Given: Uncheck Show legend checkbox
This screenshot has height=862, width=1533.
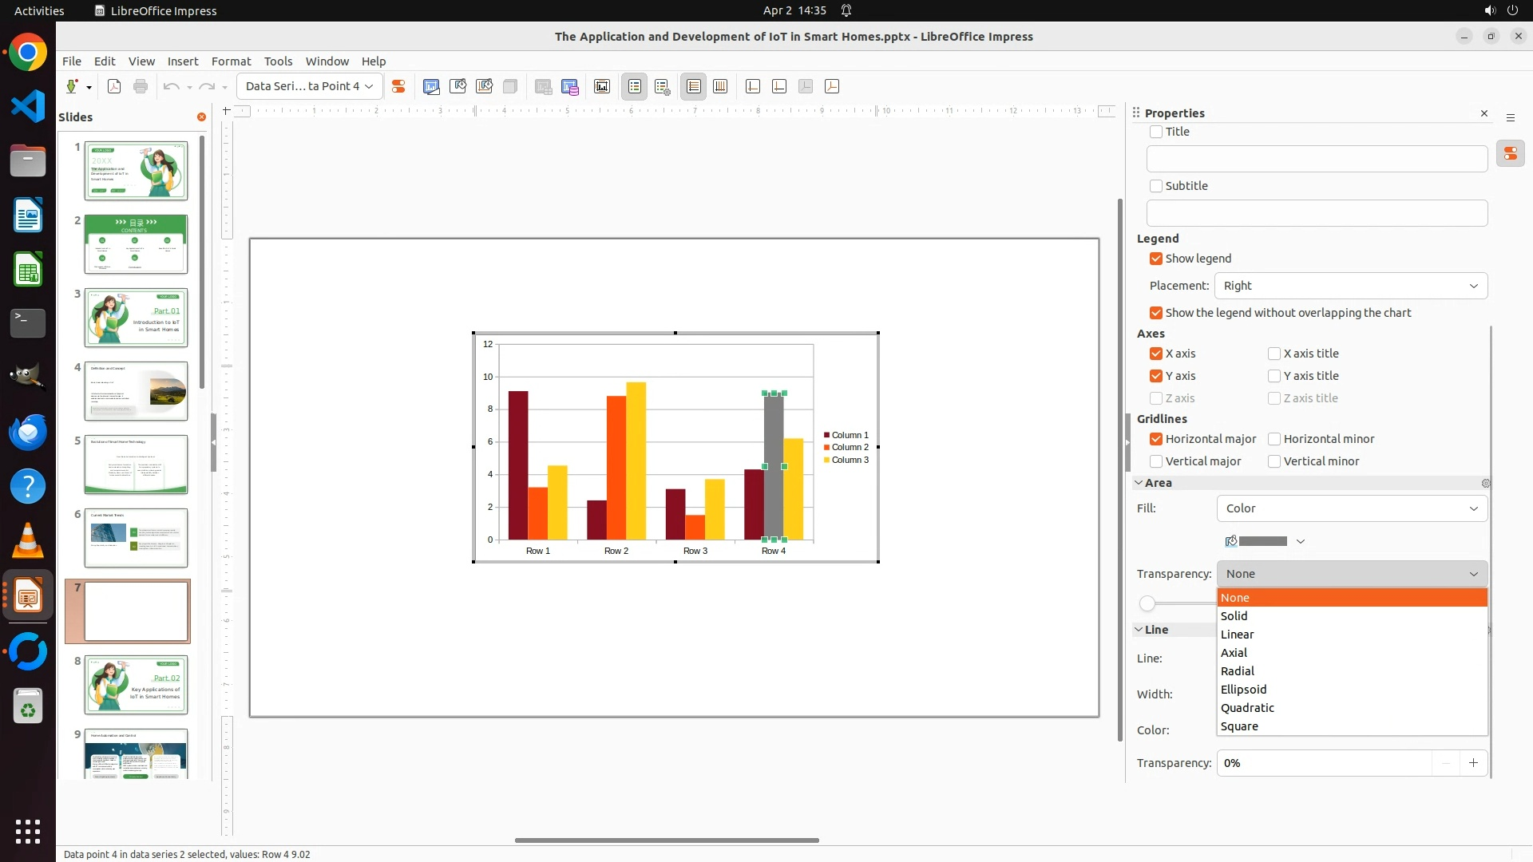Looking at the screenshot, I should 1156,259.
